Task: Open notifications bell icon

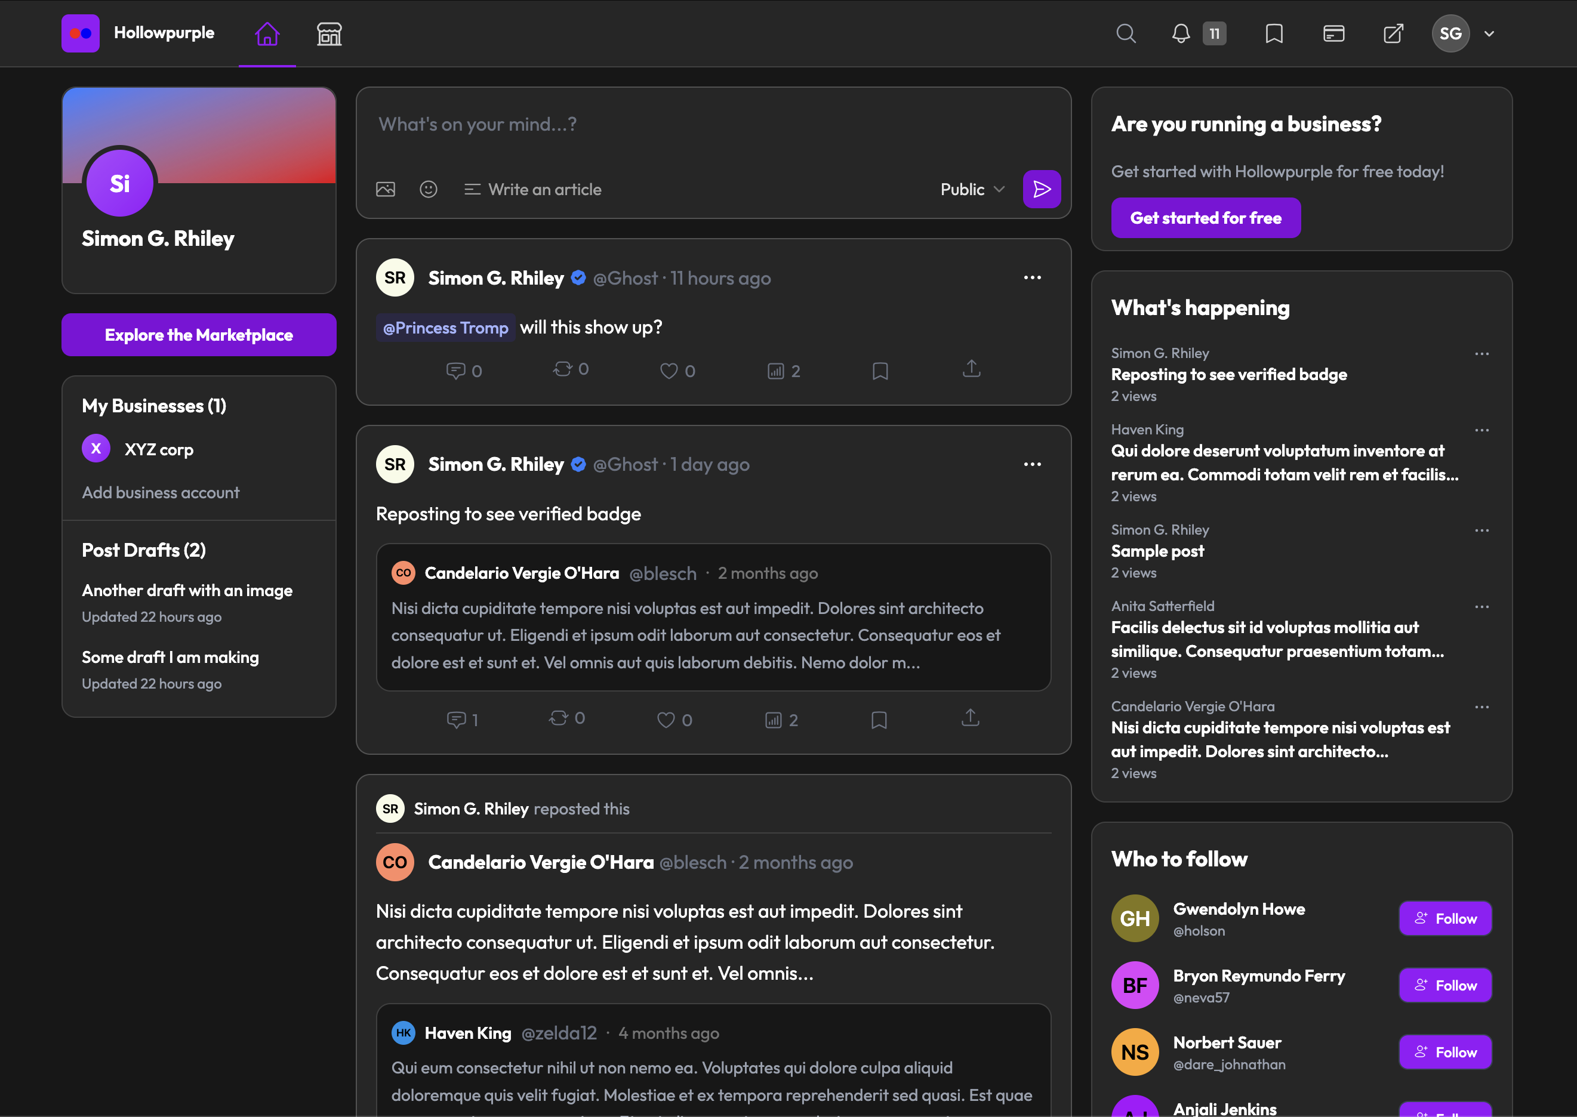Action: point(1181,33)
